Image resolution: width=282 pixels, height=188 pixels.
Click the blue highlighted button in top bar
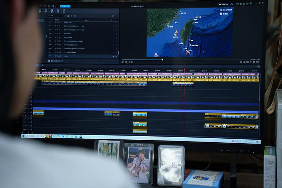[65, 6]
